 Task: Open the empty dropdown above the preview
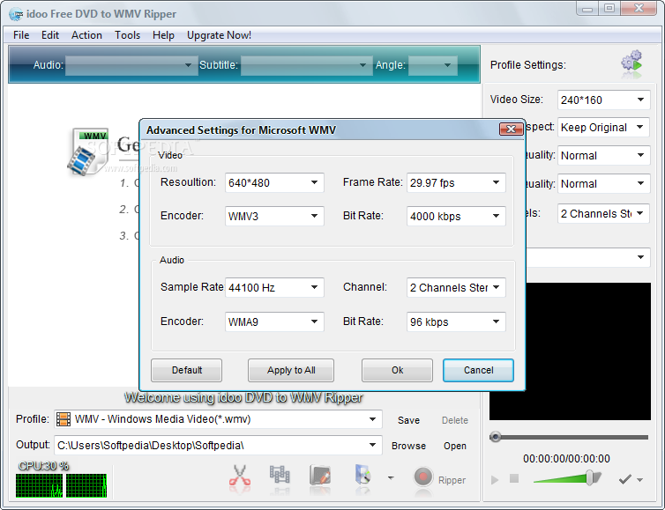587,257
